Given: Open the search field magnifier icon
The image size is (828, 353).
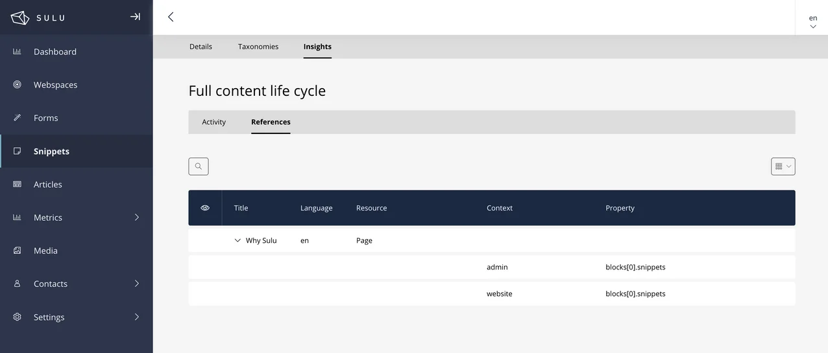Looking at the screenshot, I should pos(199,166).
